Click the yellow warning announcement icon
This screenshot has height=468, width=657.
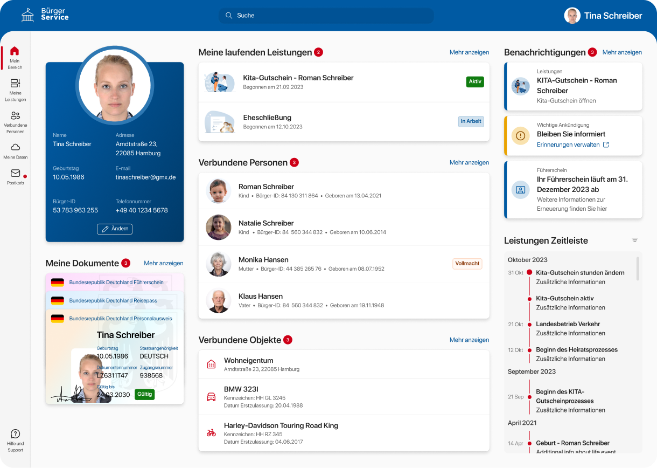(x=520, y=136)
